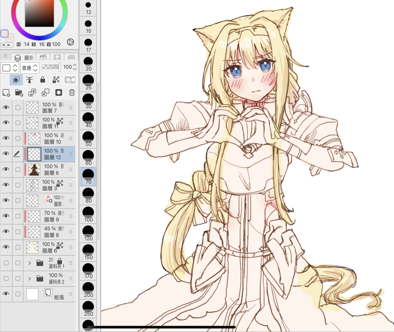This screenshot has width=394, height=332.
Task: Choose brush size 30
Action: [x=88, y=102]
